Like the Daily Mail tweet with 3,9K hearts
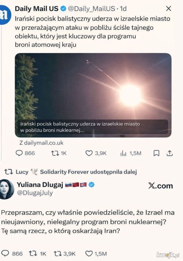 (96, 153)
